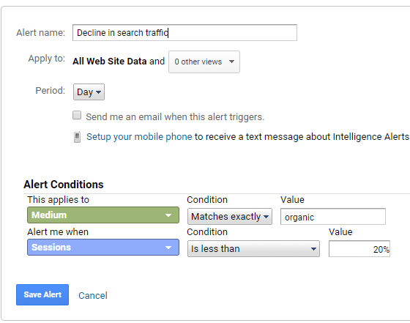The width and height of the screenshot is (410, 323).
Task: Click the Cancel link
Action: 93,296
